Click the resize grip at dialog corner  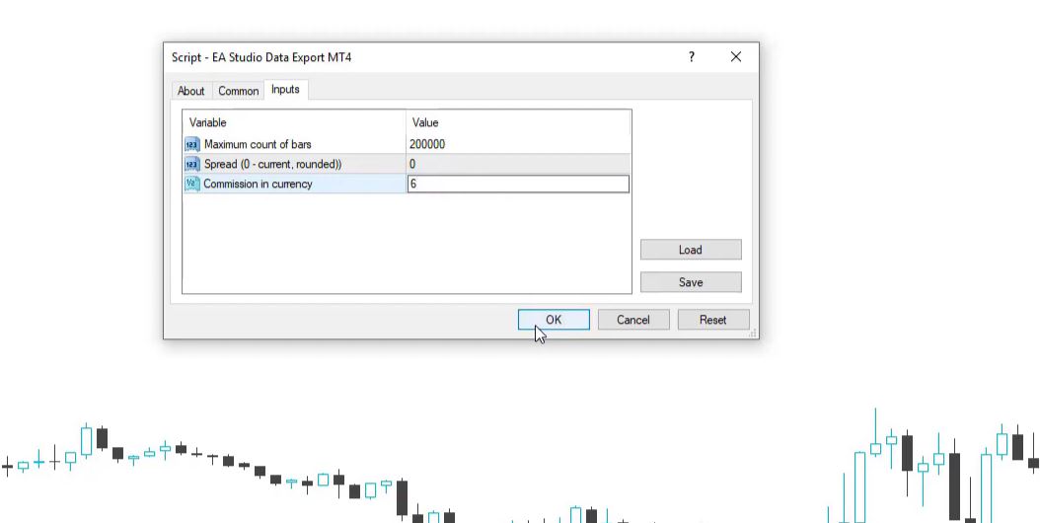coord(755,335)
